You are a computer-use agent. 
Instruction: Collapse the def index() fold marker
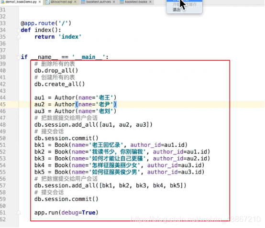click(18, 30)
